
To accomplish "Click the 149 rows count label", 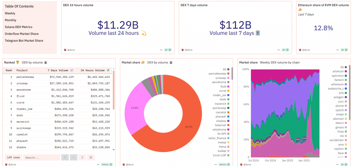I will pos(13,157).
